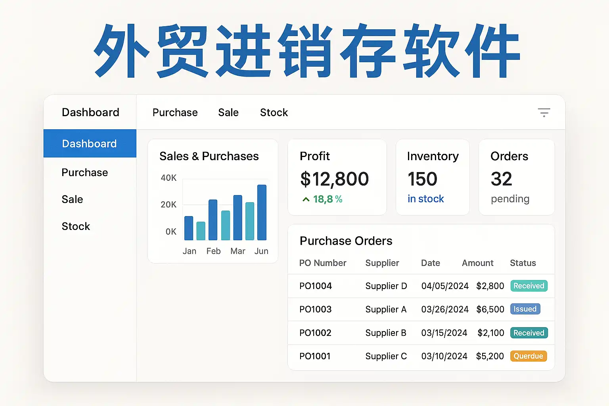
Task: Select PO1002 in the orders table
Action: pyautogui.click(x=315, y=333)
